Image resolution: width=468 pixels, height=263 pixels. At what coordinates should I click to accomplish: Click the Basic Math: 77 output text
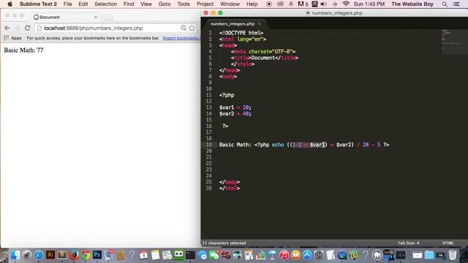coord(23,50)
